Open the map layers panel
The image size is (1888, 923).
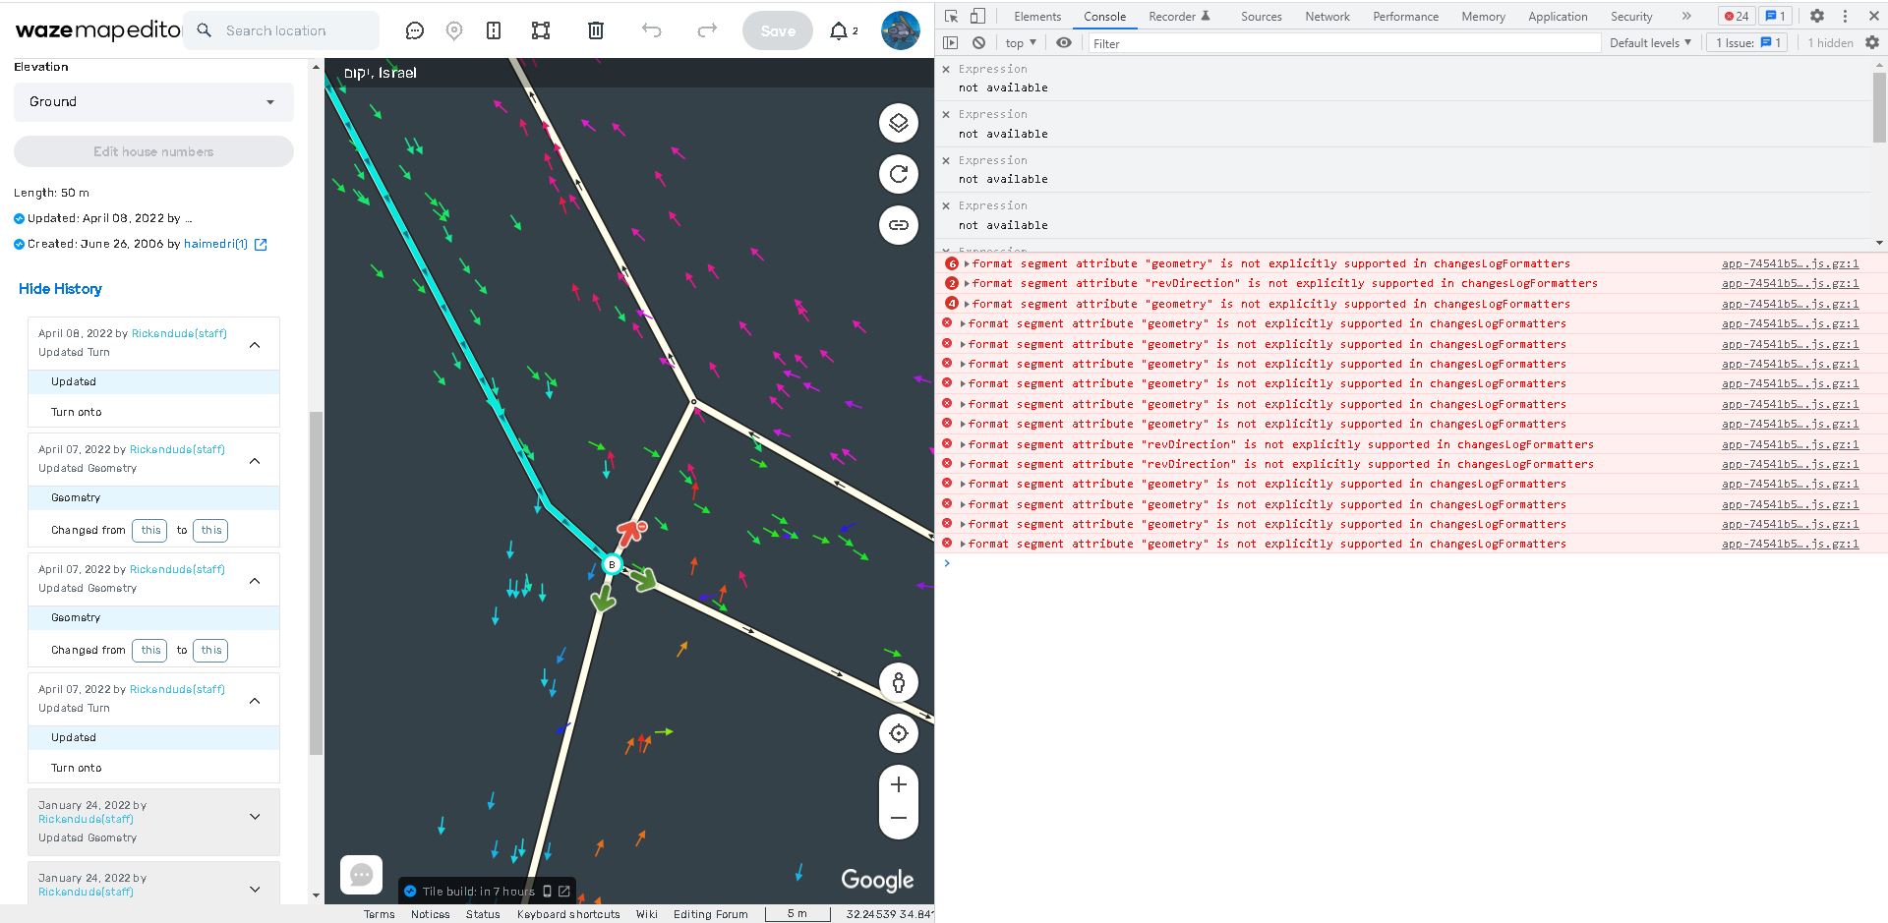[898, 123]
